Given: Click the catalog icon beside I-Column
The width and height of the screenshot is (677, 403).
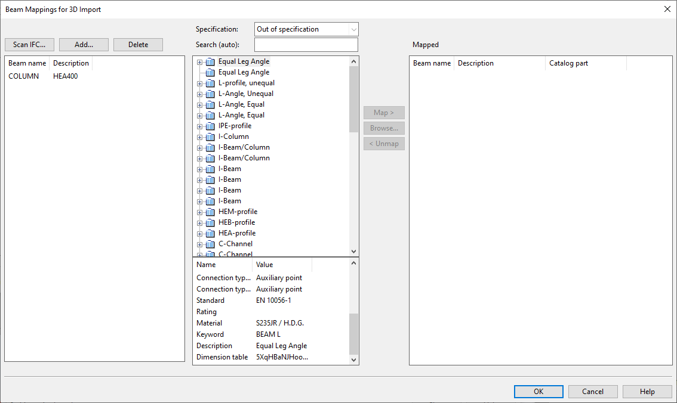Looking at the screenshot, I should 210,137.
